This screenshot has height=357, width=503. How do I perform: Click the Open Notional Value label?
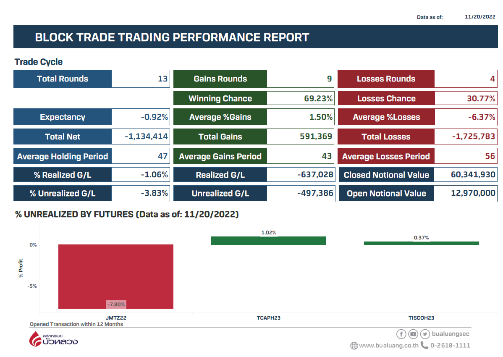click(x=386, y=194)
